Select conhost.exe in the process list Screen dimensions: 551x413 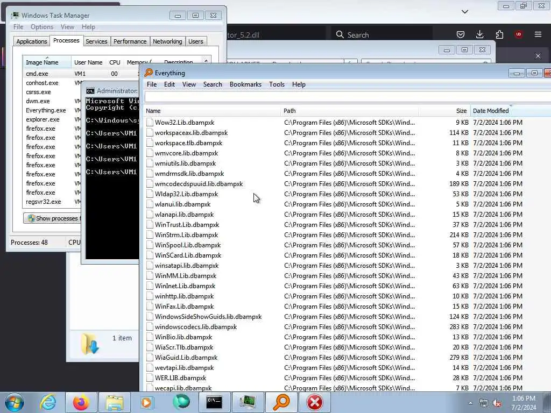pyautogui.click(x=42, y=83)
